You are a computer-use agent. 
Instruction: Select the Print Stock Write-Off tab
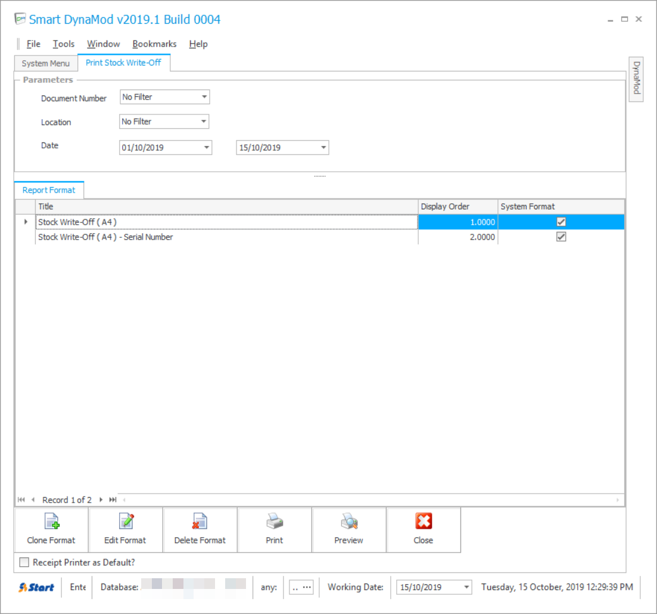[x=124, y=63]
